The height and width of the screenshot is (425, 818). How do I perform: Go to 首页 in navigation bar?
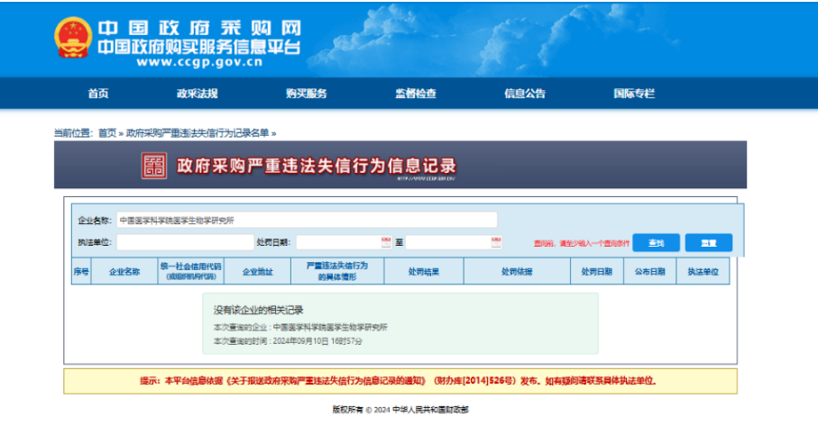pos(98,94)
